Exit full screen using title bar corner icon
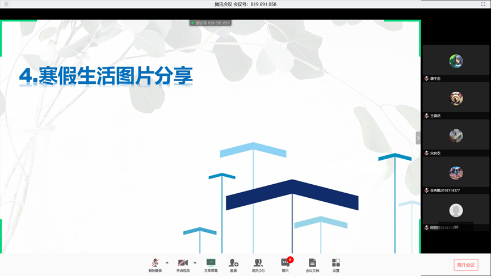Image resolution: width=491 pixels, height=276 pixels. tap(483, 4)
